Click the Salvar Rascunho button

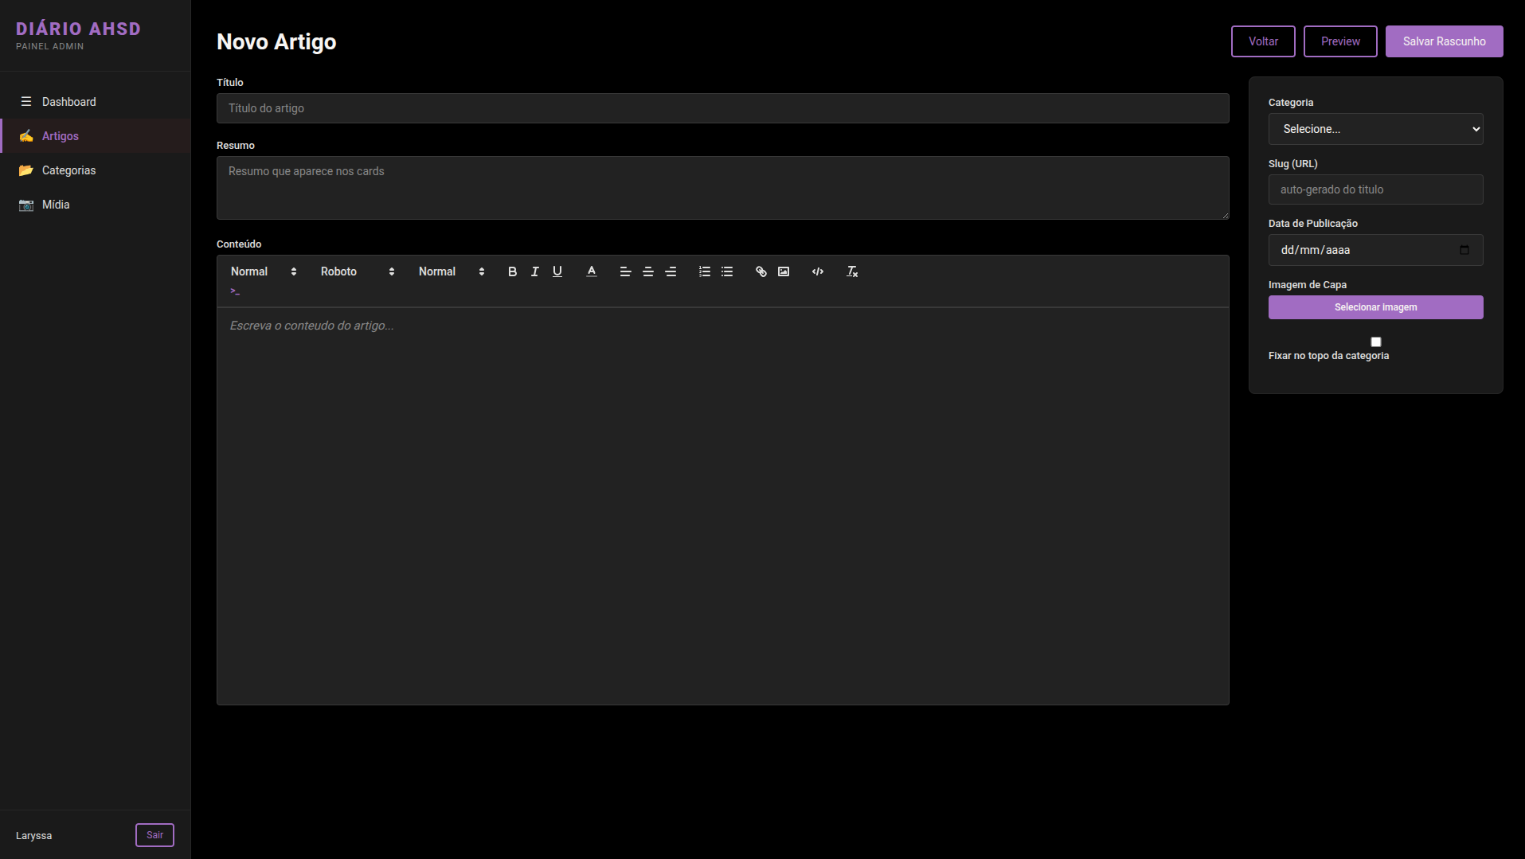pos(1444,41)
